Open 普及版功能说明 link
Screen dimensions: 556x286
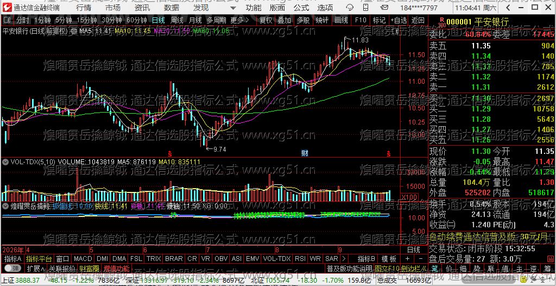click(349, 268)
